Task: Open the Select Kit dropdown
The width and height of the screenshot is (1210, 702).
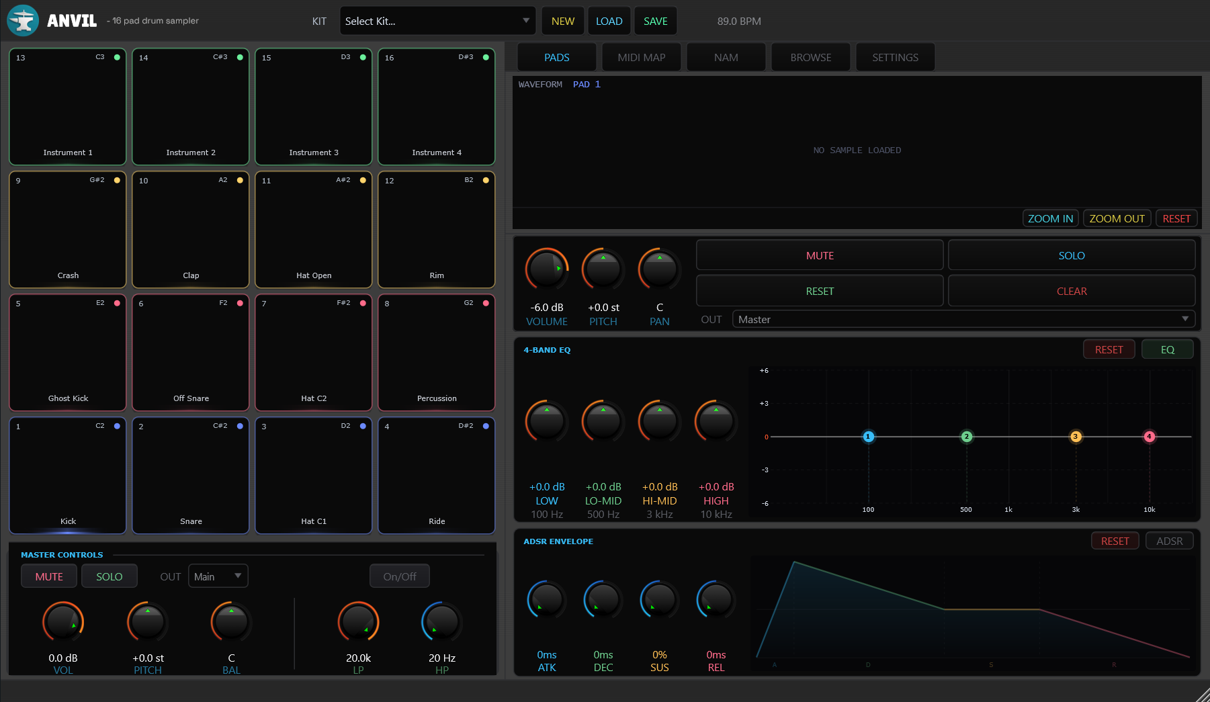Action: pyautogui.click(x=437, y=21)
